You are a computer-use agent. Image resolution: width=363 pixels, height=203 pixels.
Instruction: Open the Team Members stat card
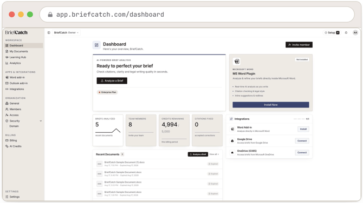141,130
